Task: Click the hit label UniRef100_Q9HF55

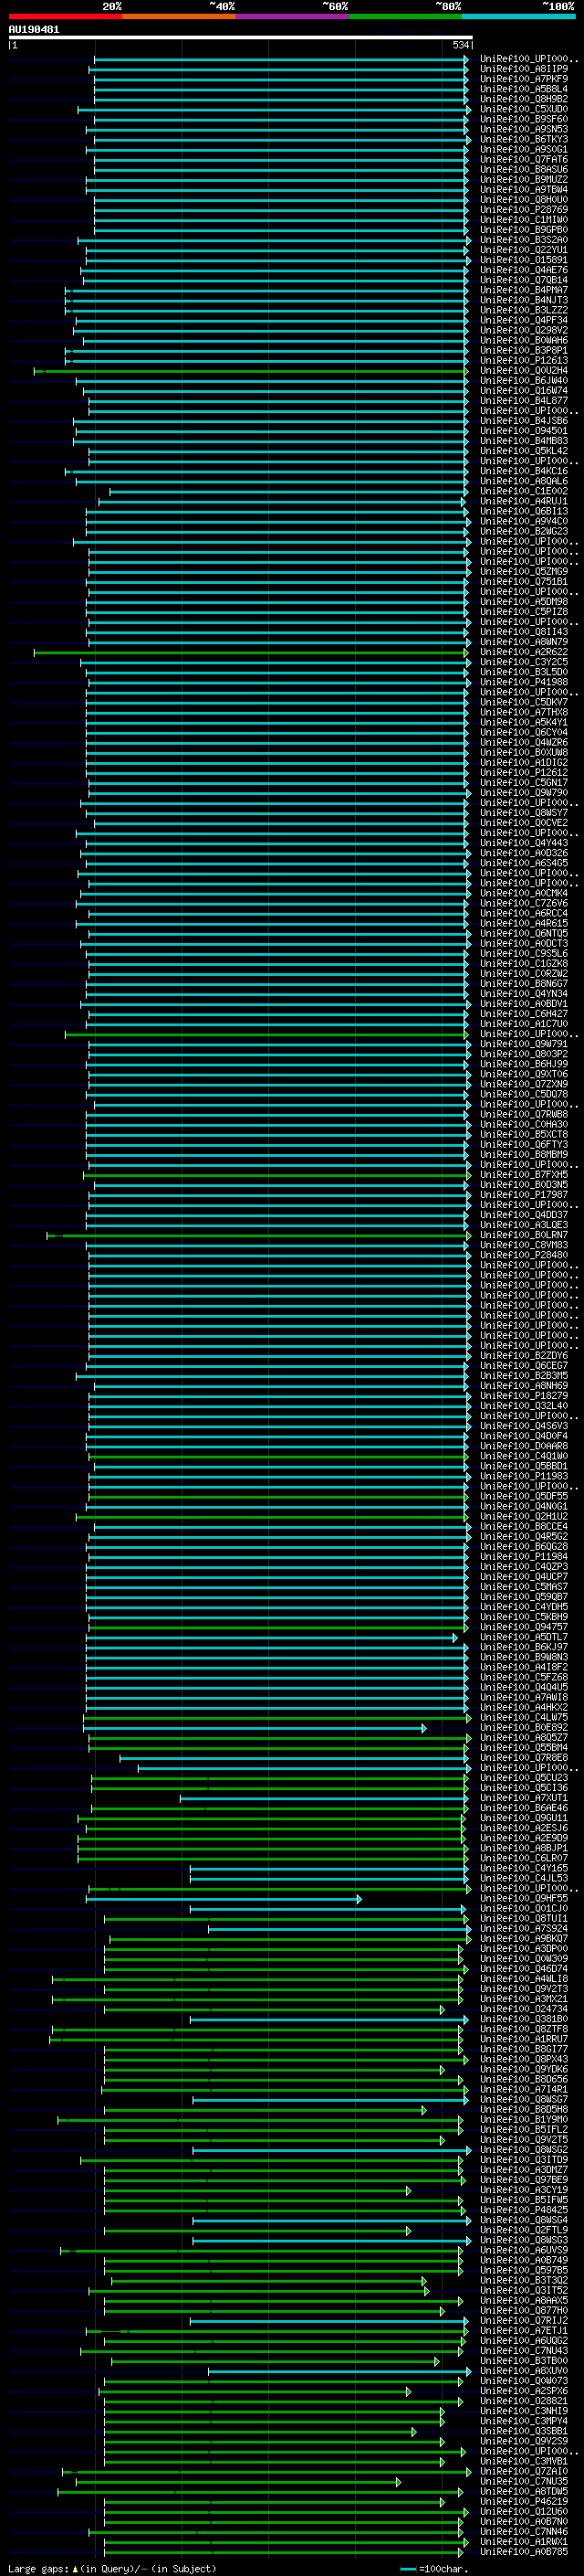Action: pyautogui.click(x=524, y=1898)
